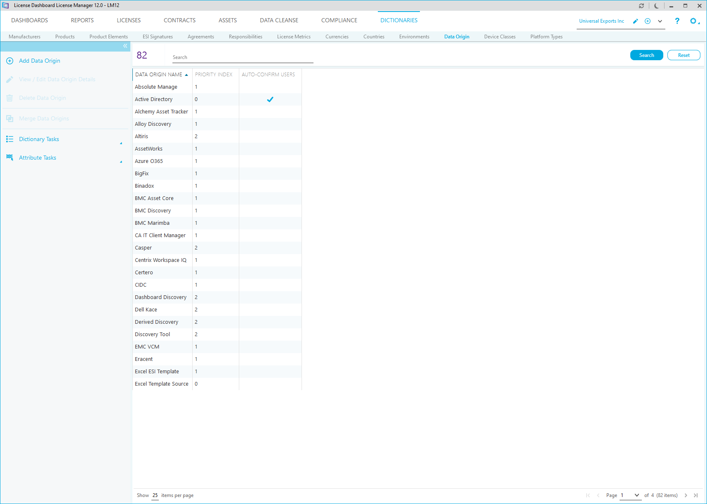Open the Contracts menu
The width and height of the screenshot is (707, 504).
pyautogui.click(x=180, y=20)
